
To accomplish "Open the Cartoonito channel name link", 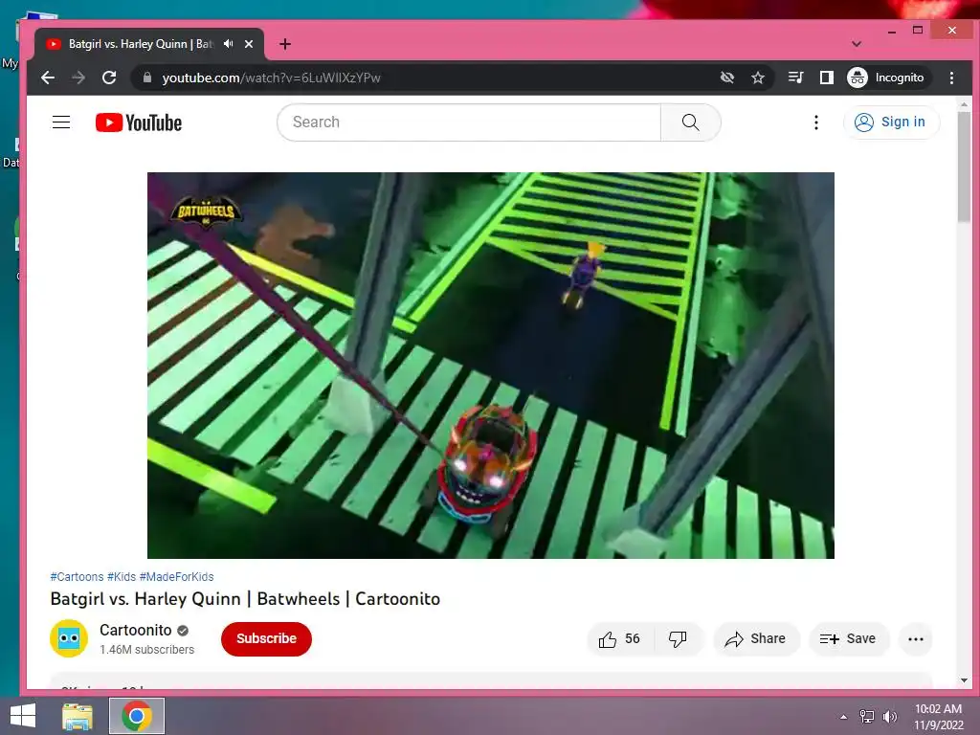I will pyautogui.click(x=136, y=630).
